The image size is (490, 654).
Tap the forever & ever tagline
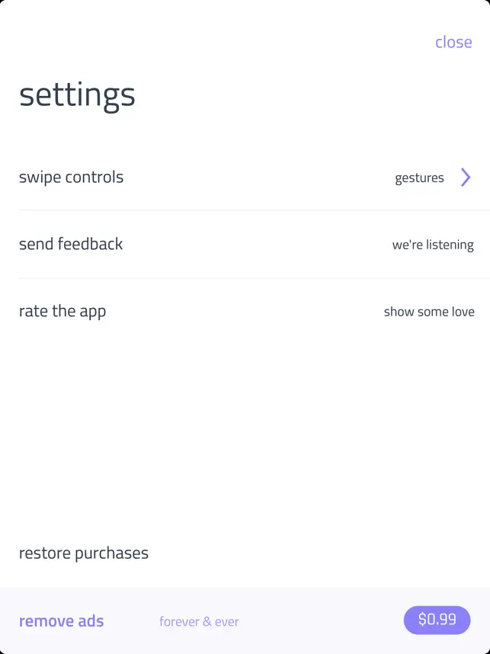pyautogui.click(x=199, y=621)
